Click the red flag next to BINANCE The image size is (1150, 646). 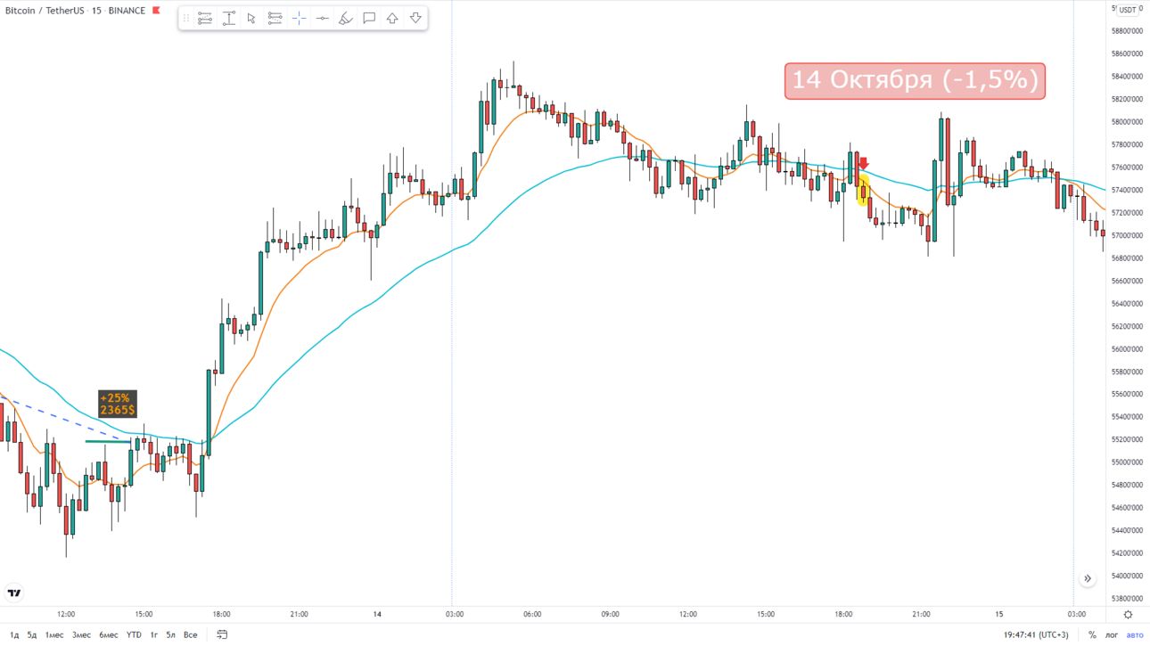pyautogui.click(x=156, y=11)
